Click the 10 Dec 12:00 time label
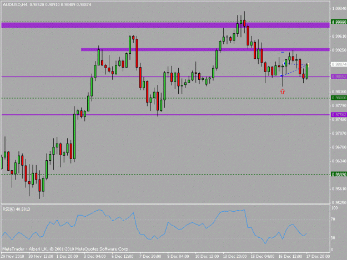Image resolution: width=347 pixels, height=260 pixels. (x=207, y=257)
